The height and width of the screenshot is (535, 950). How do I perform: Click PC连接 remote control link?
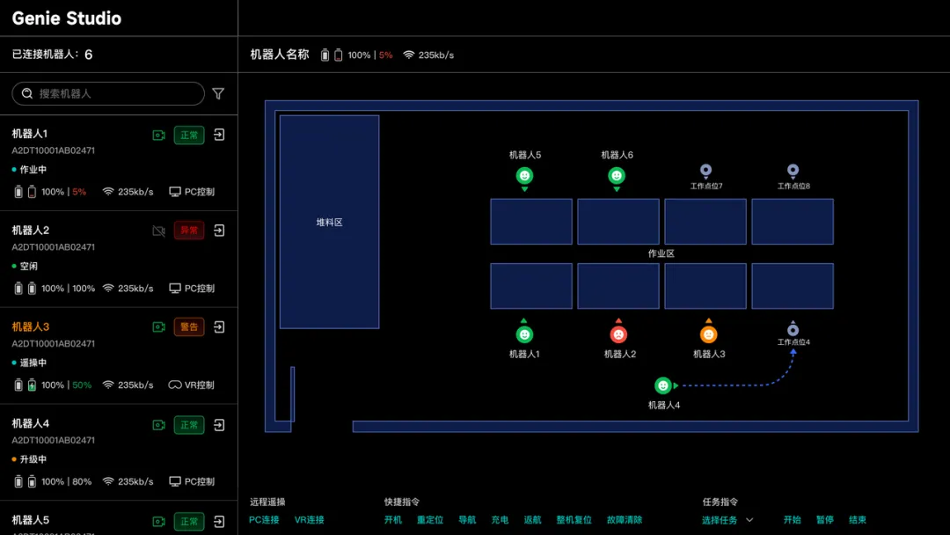(x=264, y=520)
